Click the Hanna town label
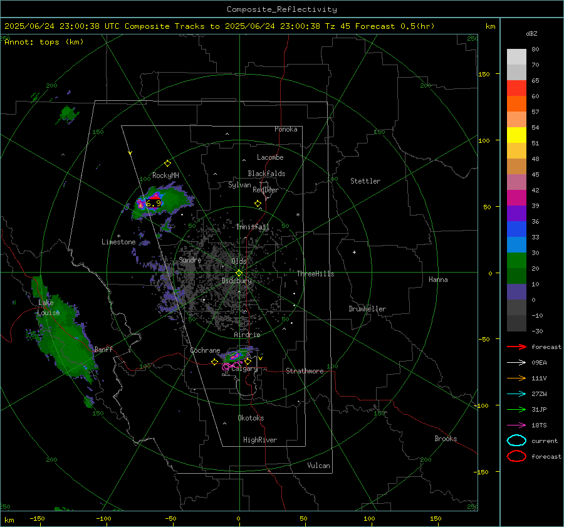Screen dimensions: 564x527 tap(438, 279)
